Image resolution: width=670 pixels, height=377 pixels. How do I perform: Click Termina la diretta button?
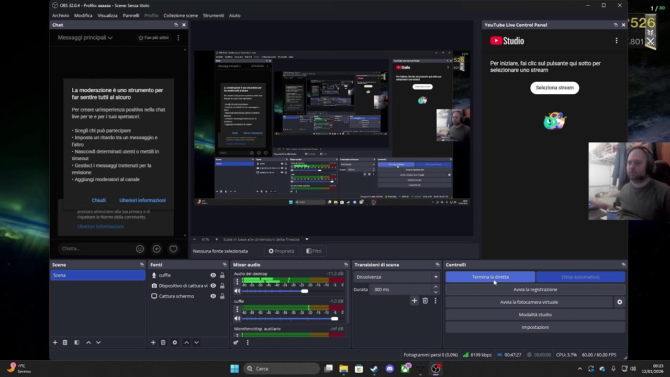point(490,277)
